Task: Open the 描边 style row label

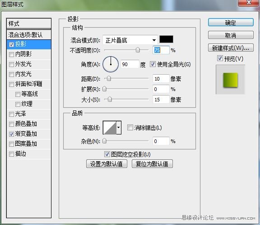Action: [21, 154]
